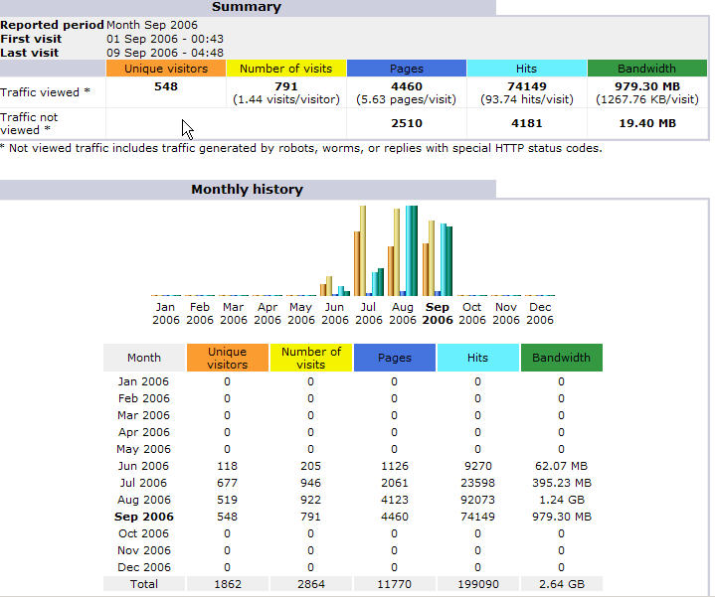Click blue Pages header in Monthly history table
The height and width of the screenshot is (597, 715).
tap(394, 358)
